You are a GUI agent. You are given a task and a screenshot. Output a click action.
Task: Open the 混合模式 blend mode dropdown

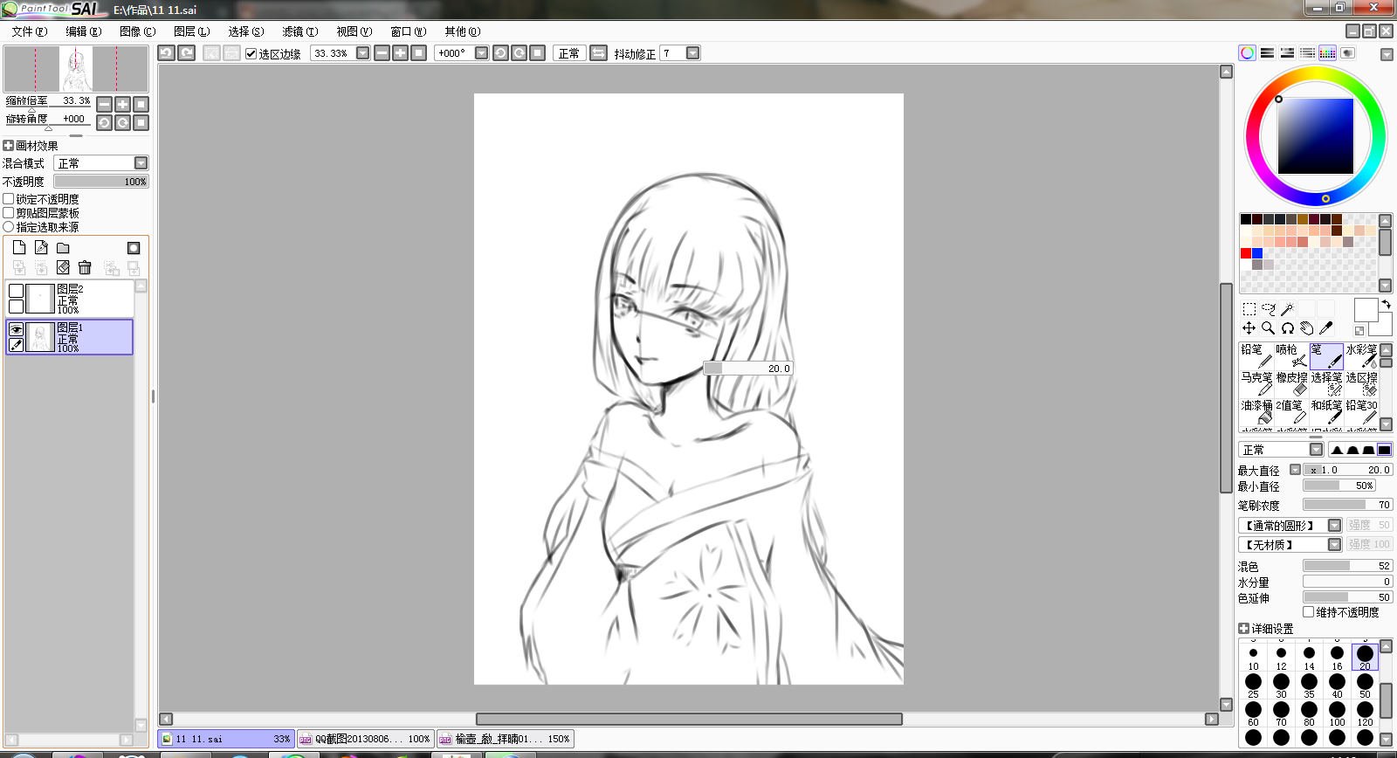coord(141,163)
